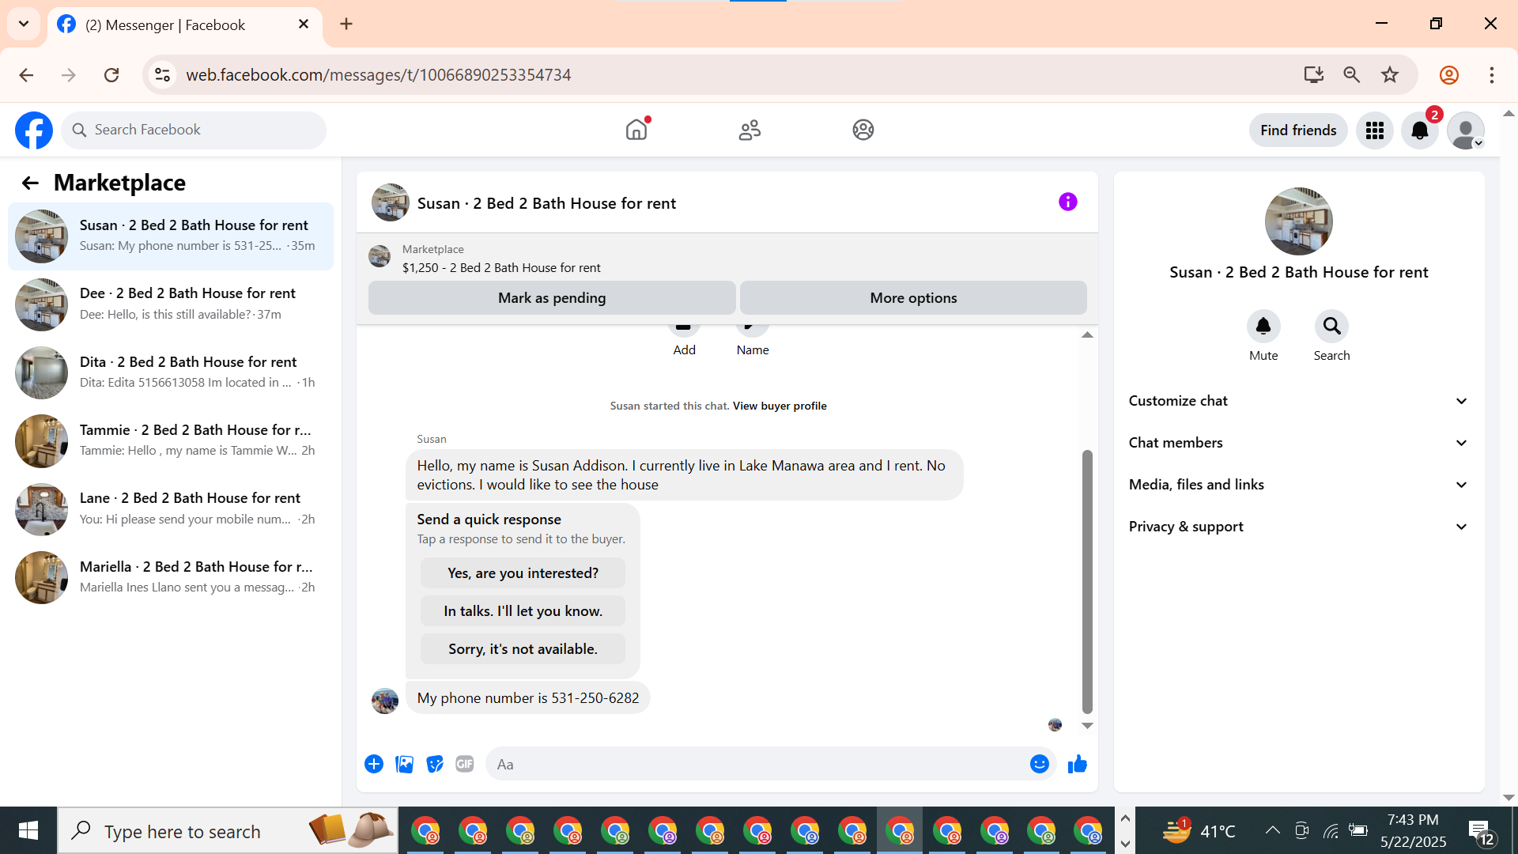This screenshot has width=1518, height=854.
Task: Mute this conversation with Susan
Action: tap(1263, 326)
